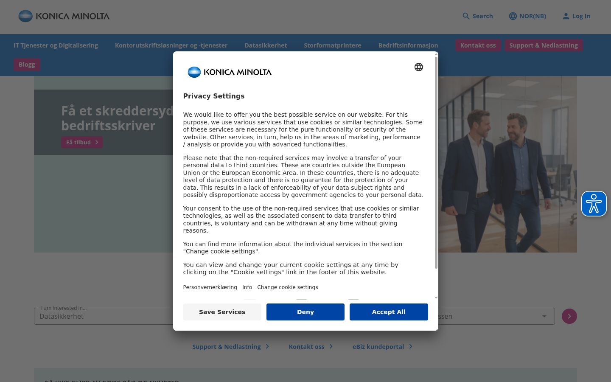This screenshot has height=382, width=611.
Task: Expand the I am interested in dropdown
Action: click(x=104, y=316)
